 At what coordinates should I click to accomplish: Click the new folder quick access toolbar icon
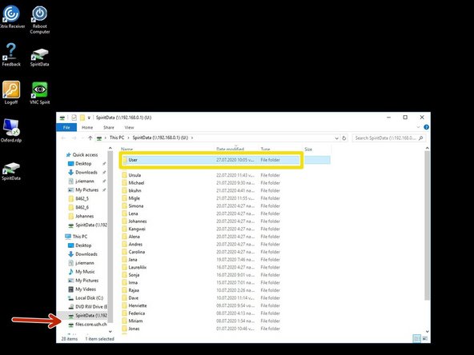coord(82,118)
